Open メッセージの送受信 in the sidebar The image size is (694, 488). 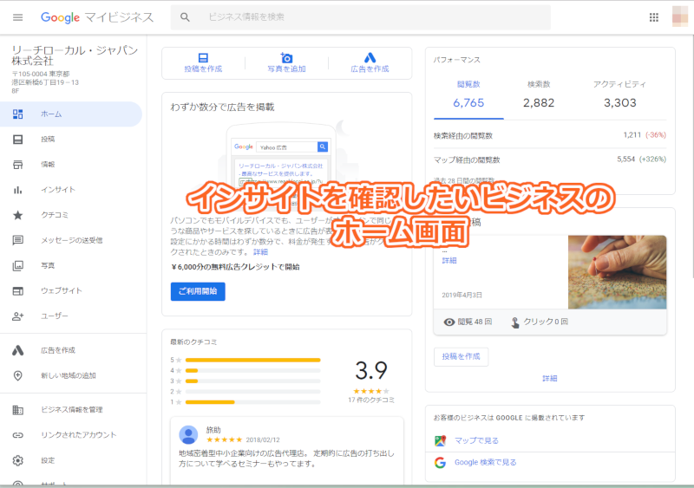[72, 240]
